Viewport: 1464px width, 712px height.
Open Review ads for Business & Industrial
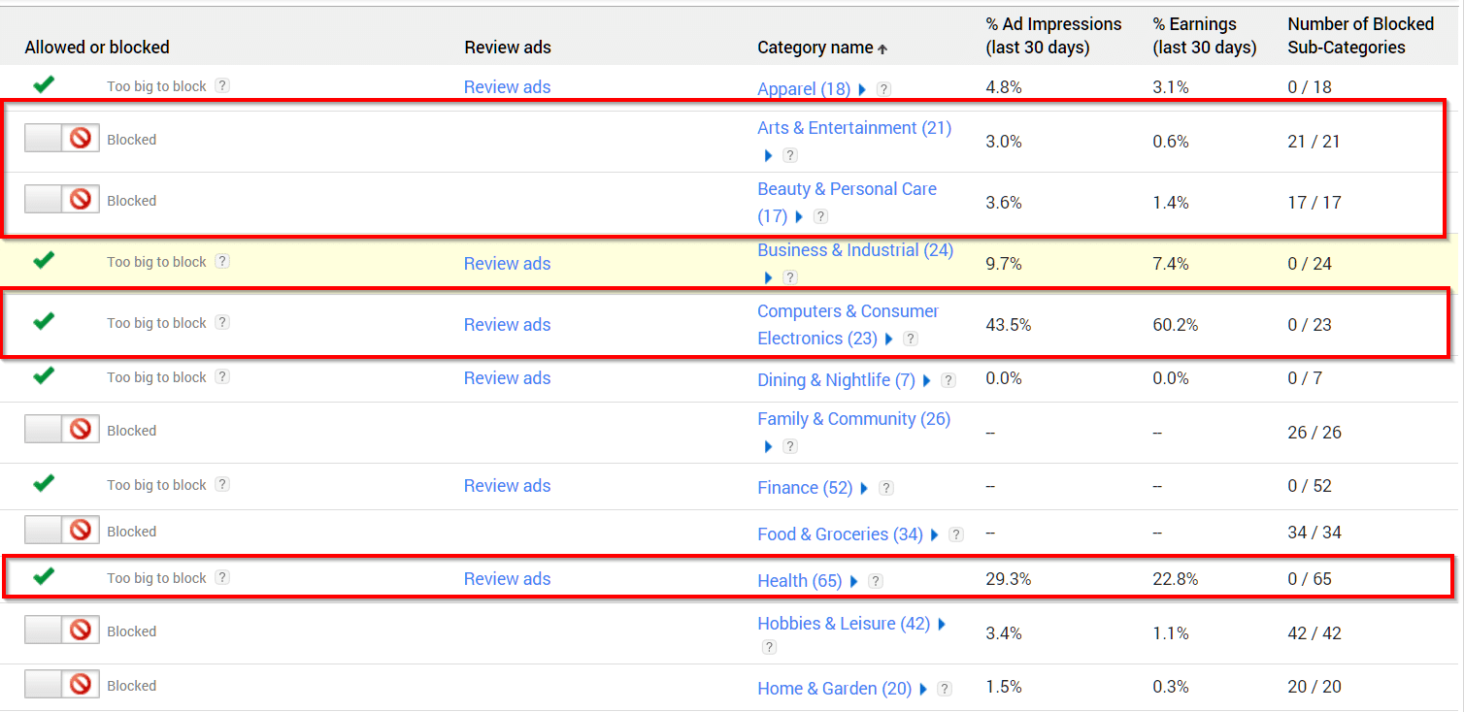507,264
